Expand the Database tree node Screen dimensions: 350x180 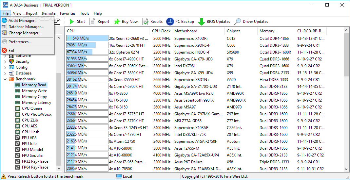pyautogui.click(x=5, y=73)
